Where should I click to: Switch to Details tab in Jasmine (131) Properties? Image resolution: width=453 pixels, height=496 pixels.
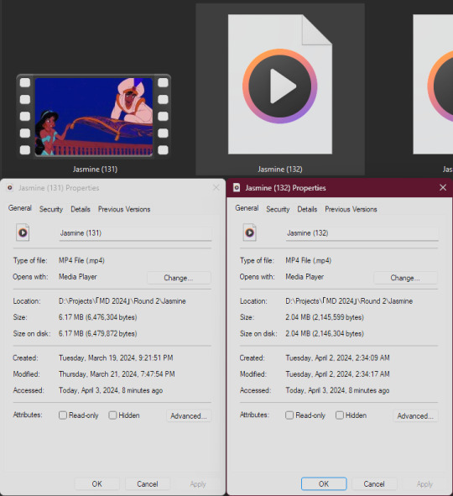(81, 209)
